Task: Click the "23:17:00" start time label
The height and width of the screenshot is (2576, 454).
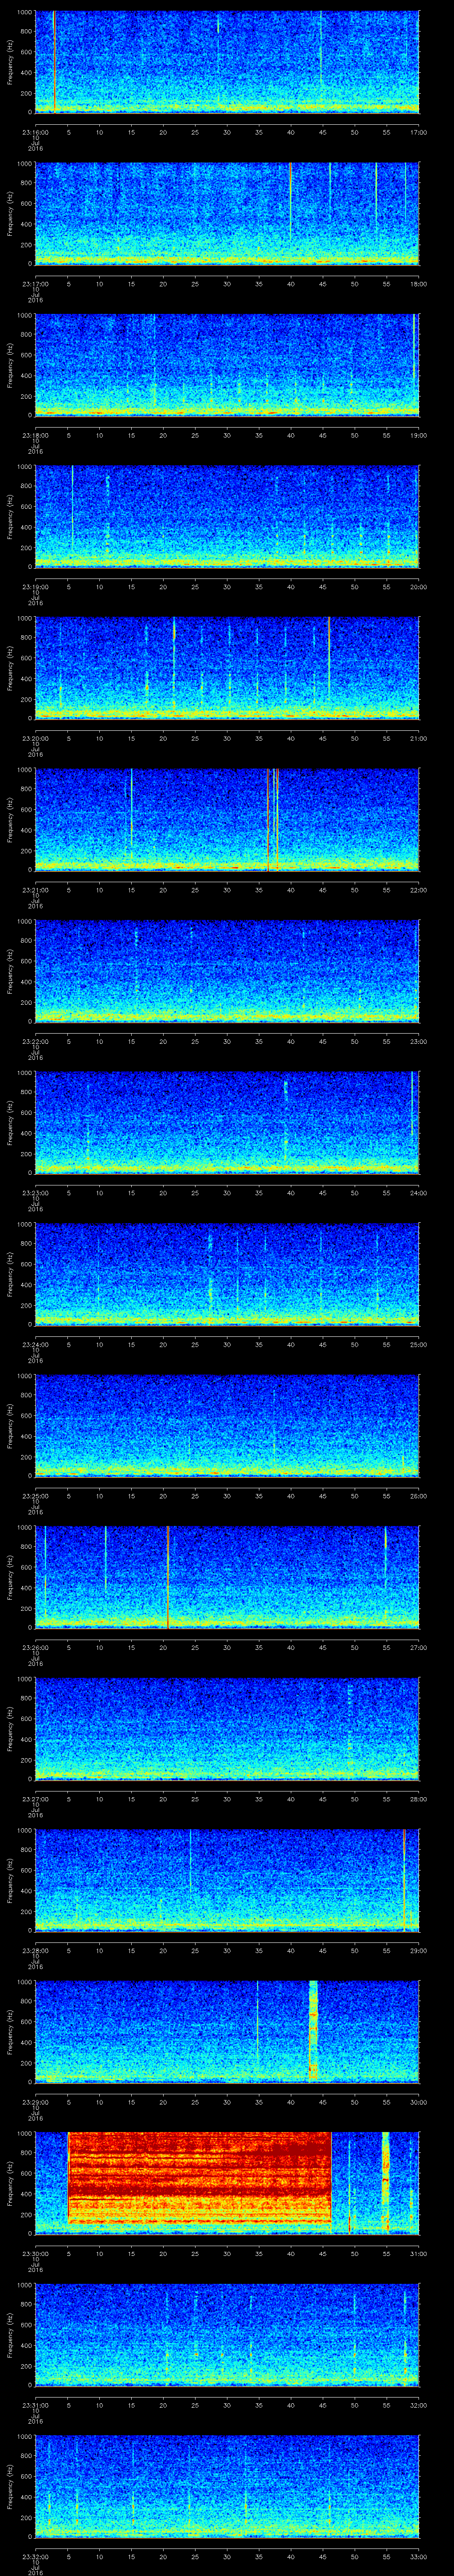Action: [x=35, y=284]
